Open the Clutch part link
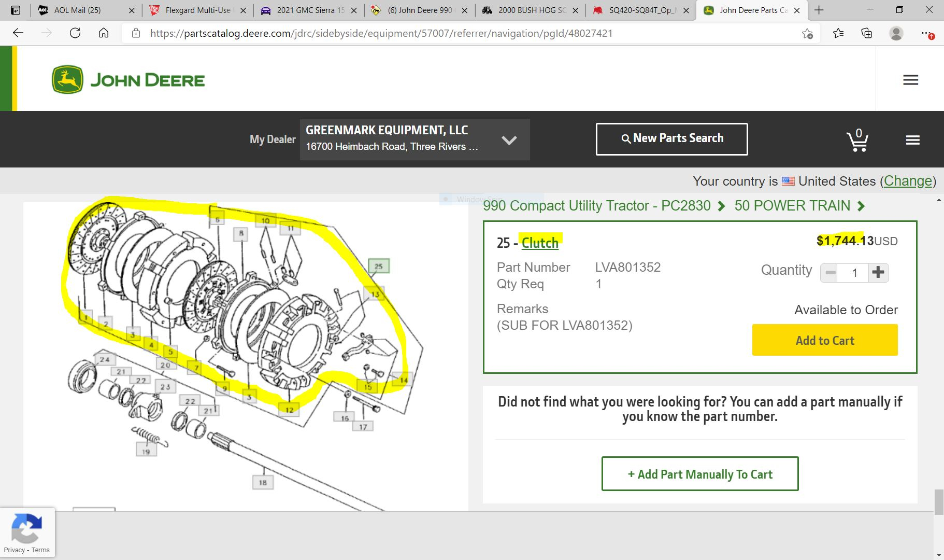 point(540,243)
